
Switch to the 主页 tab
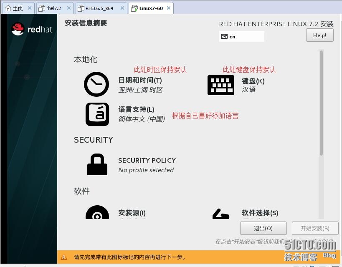pos(18,8)
